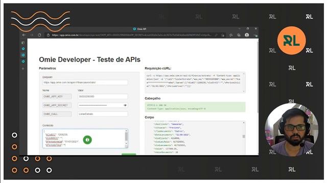Click the cTipoDocumento 'Outros' response line

(169, 131)
